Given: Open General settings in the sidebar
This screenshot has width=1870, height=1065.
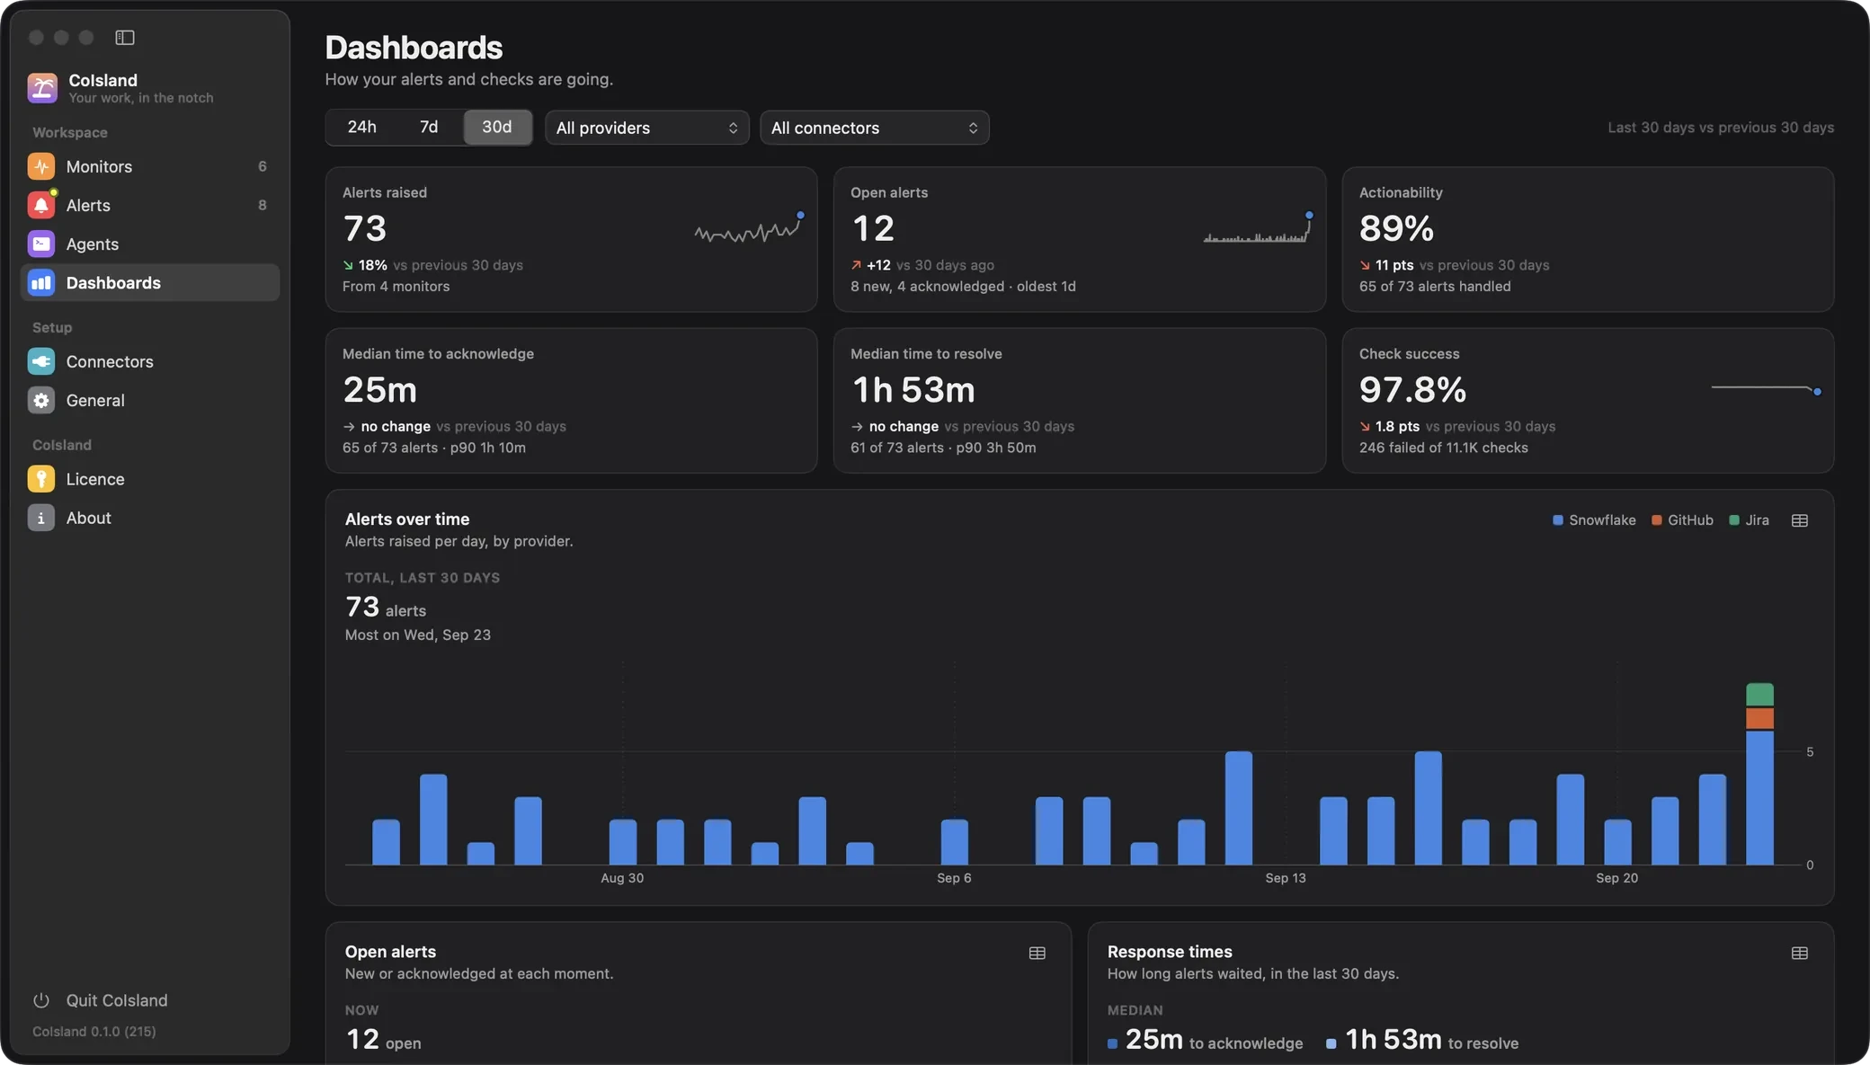Looking at the screenshot, I should 149,400.
